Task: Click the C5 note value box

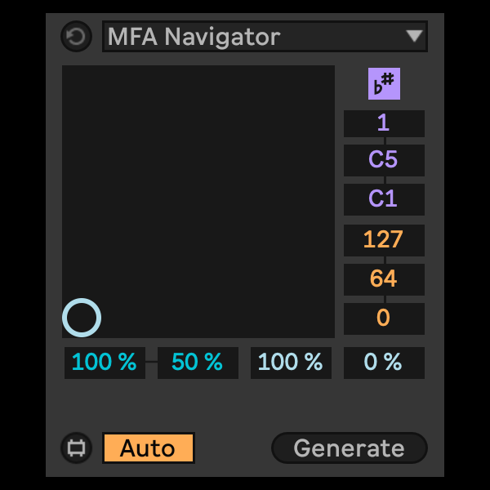Action: coord(384,160)
